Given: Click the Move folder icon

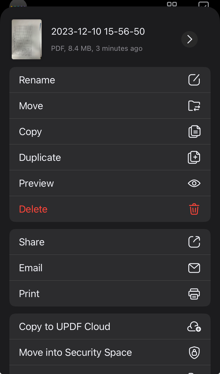Looking at the screenshot, I should tap(194, 106).
